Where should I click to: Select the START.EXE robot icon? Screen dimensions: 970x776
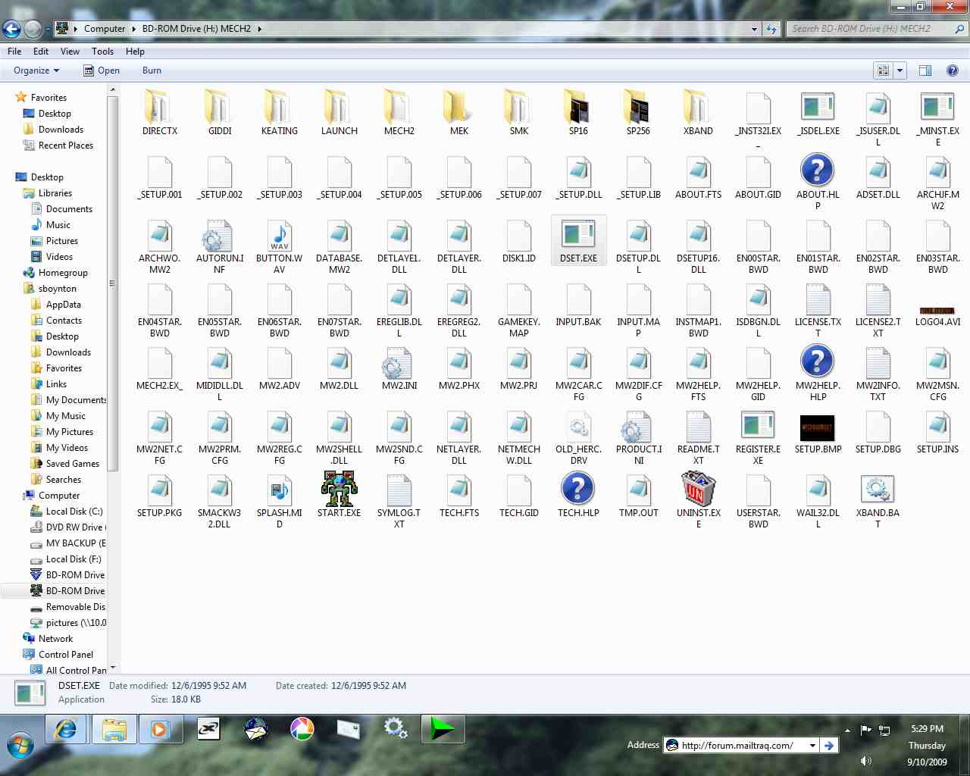pos(339,489)
